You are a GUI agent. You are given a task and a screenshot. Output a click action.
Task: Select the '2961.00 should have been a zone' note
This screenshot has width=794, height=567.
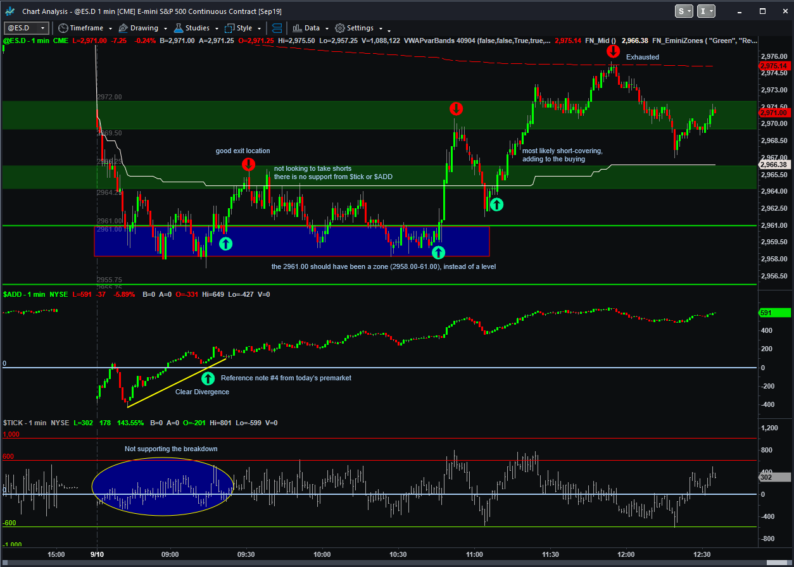(x=384, y=266)
